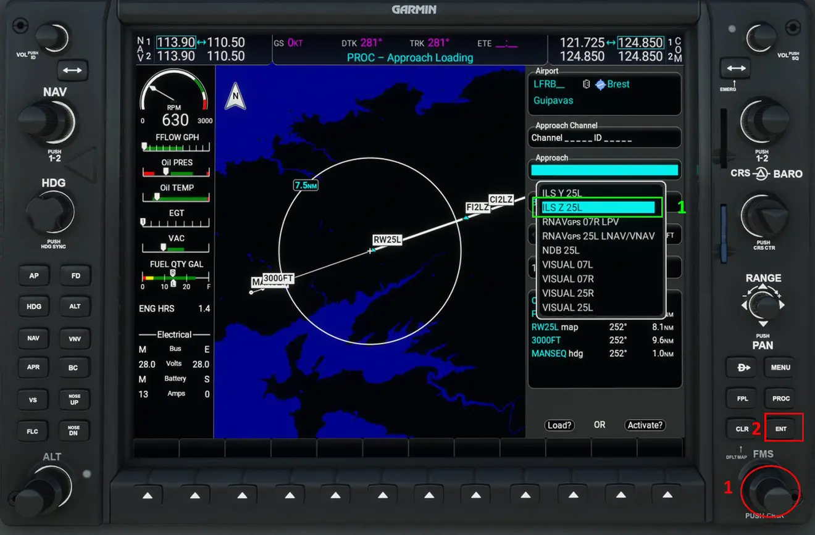The image size is (815, 535).
Task: Click the rightmost softkey arrow below the display
Action: (x=667, y=496)
